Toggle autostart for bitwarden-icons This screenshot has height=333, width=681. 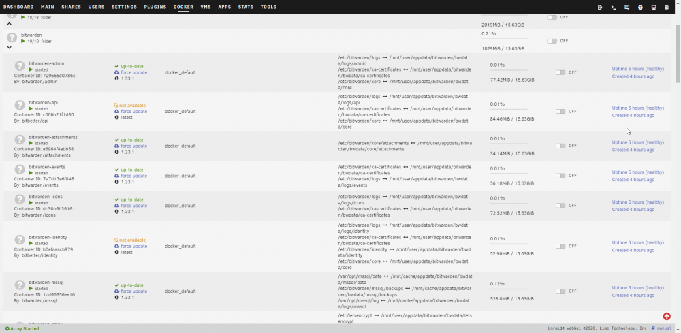[x=560, y=206]
